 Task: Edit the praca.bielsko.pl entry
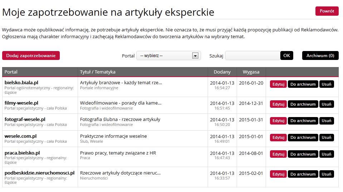(x=278, y=154)
